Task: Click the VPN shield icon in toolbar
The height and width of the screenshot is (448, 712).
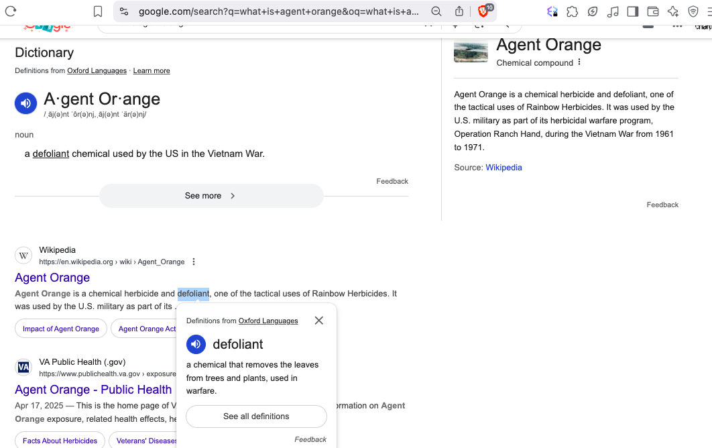Action: pyautogui.click(x=693, y=11)
